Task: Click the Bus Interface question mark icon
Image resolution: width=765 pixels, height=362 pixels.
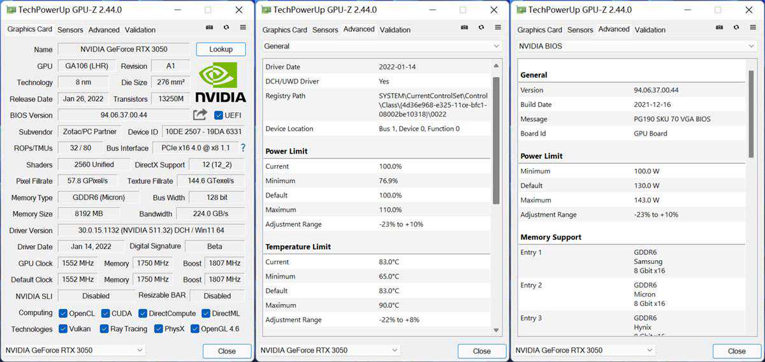Action: tap(242, 148)
